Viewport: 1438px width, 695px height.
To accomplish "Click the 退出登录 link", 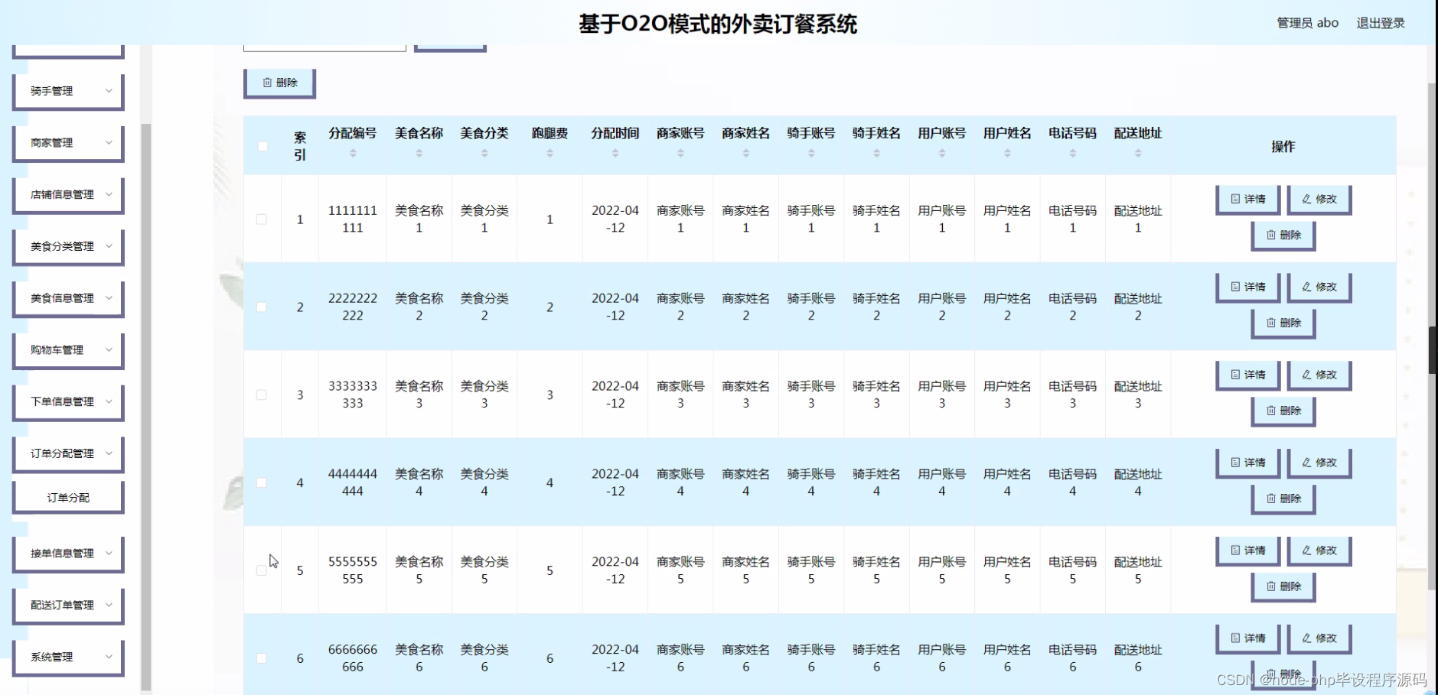I will 1380,22.
